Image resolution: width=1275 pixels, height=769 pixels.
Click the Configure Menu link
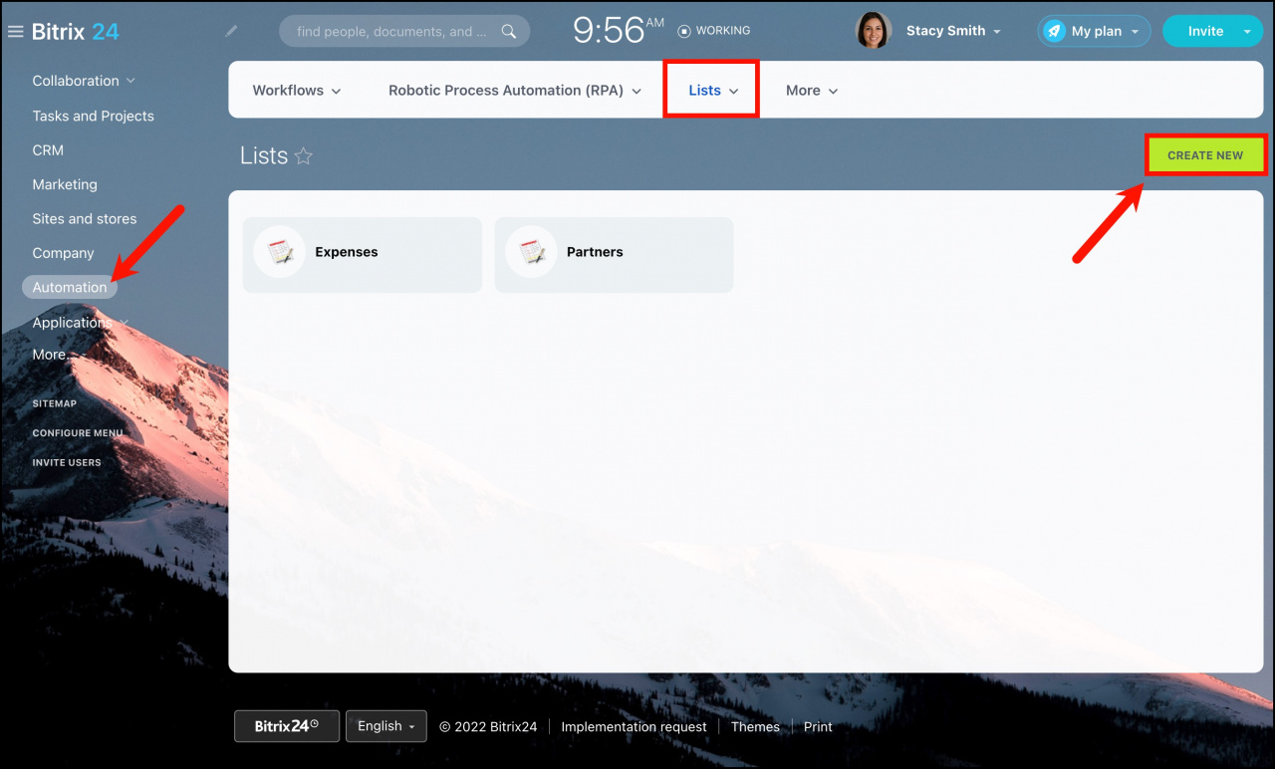(78, 433)
